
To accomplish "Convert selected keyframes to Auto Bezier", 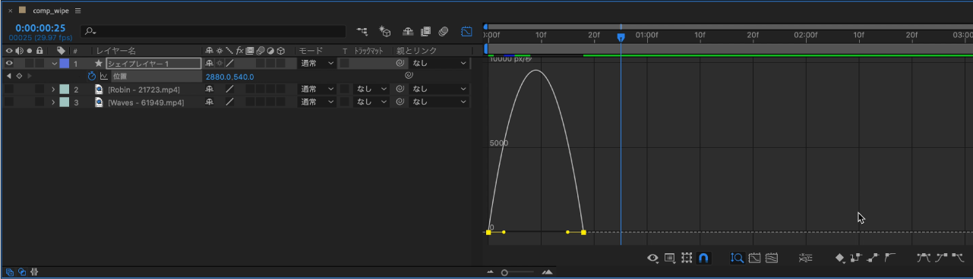I will (x=889, y=259).
